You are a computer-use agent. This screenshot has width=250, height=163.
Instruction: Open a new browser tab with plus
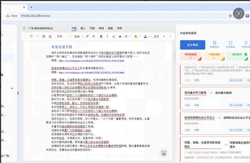click(31, 7)
